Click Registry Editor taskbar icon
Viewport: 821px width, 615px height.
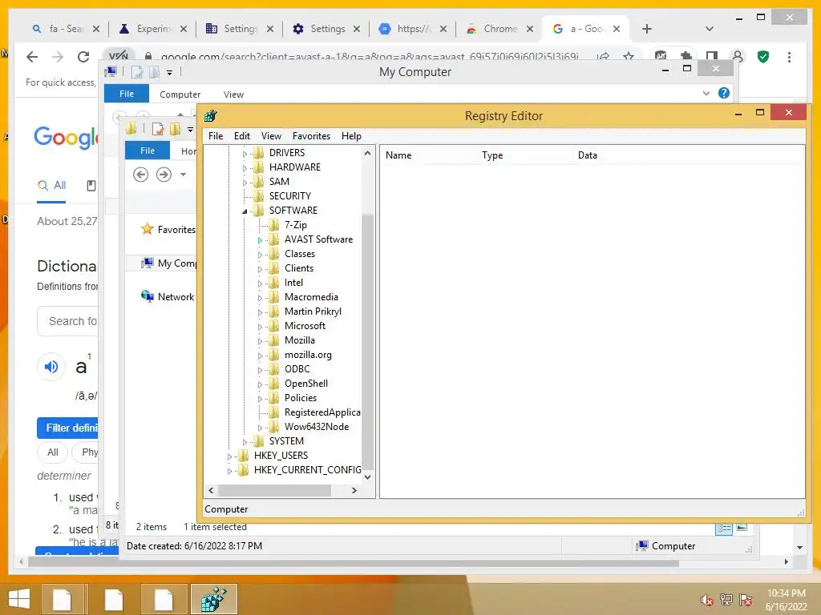tap(214, 599)
